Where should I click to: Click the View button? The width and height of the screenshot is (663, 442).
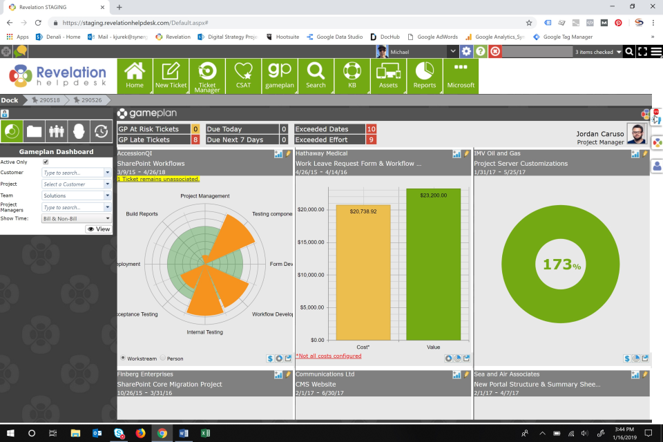pos(99,229)
